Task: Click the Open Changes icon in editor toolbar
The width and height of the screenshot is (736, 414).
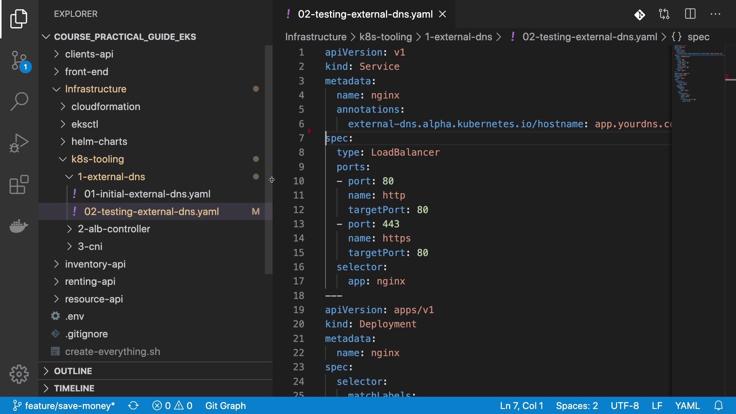Action: pos(664,15)
